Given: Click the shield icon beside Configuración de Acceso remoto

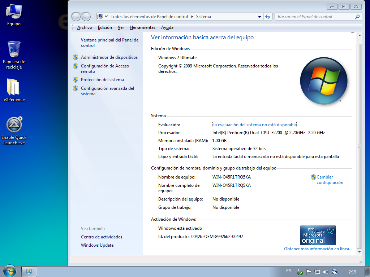Looking at the screenshot, I should 76,66.
